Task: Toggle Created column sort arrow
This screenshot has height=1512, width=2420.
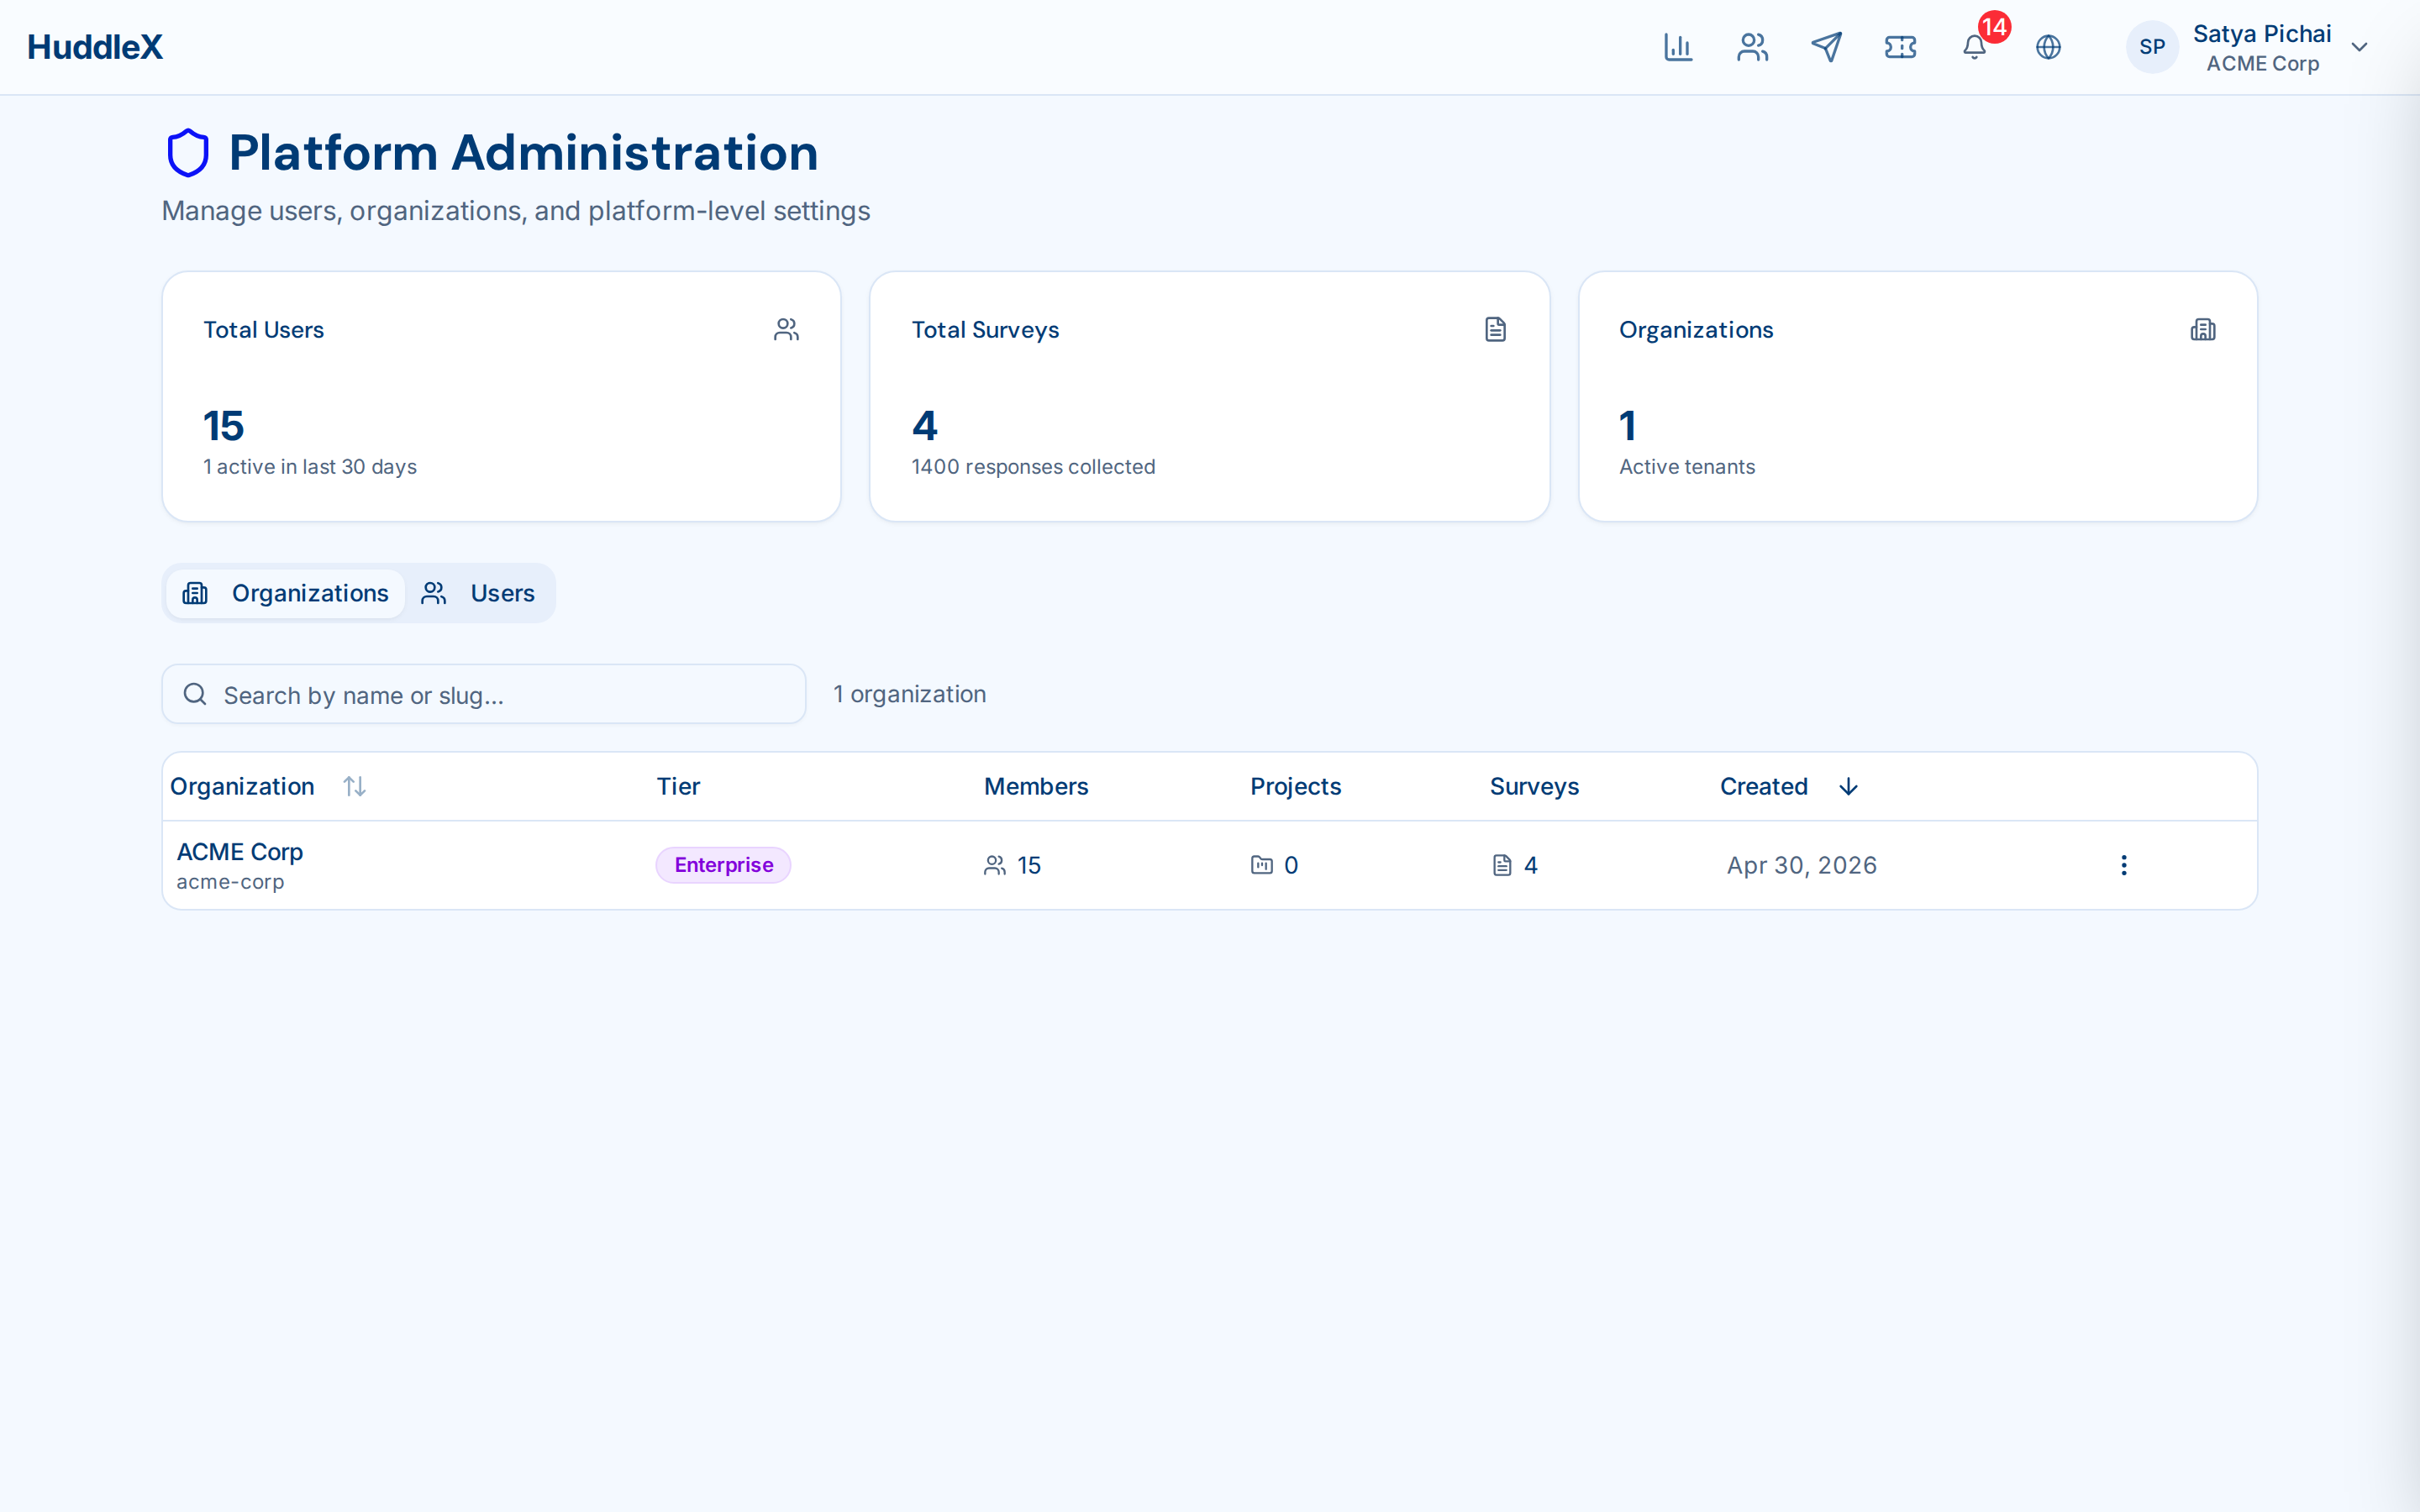Action: coord(1848,787)
